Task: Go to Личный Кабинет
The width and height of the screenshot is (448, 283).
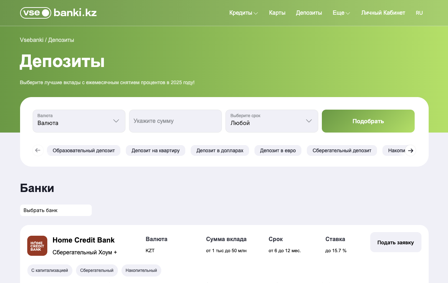Action: pyautogui.click(x=383, y=13)
